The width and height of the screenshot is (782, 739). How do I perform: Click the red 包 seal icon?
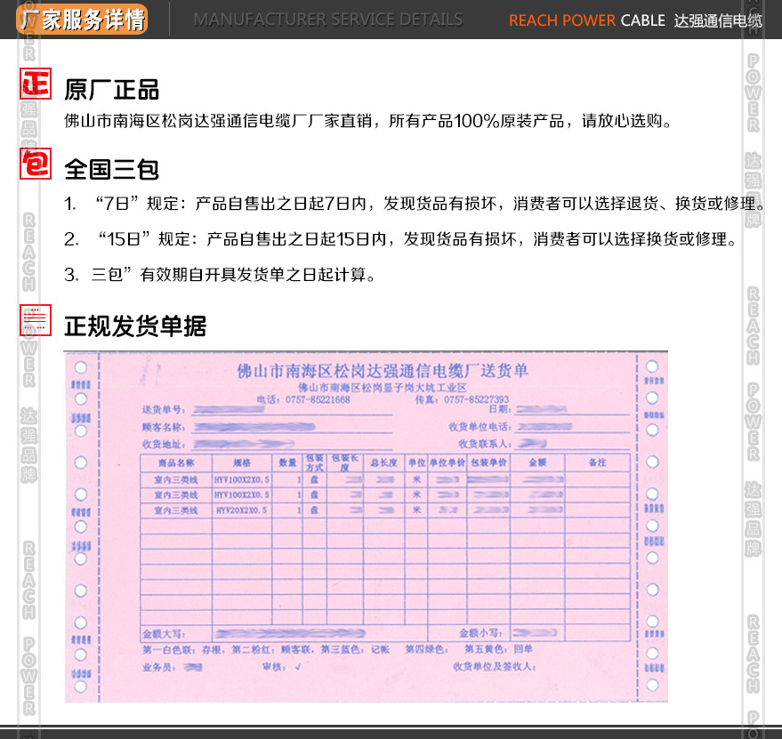[36, 164]
